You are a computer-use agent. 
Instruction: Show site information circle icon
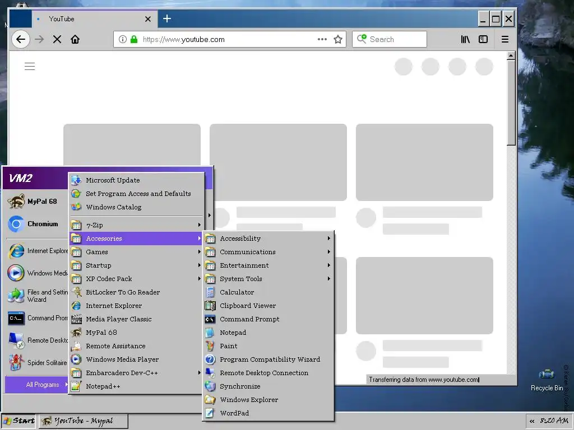123,39
